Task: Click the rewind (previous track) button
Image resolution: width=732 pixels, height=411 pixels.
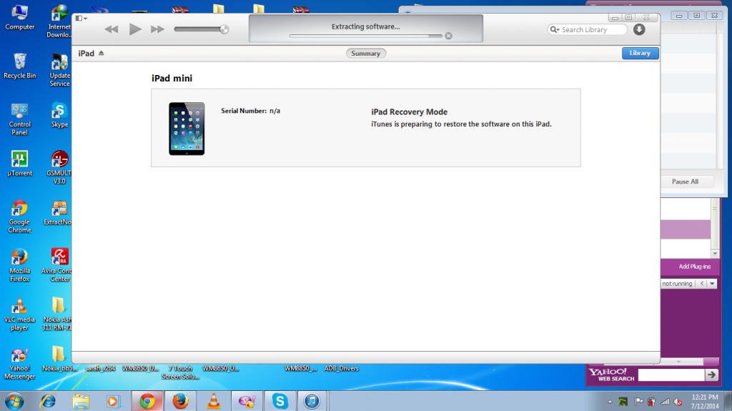Action: click(111, 29)
